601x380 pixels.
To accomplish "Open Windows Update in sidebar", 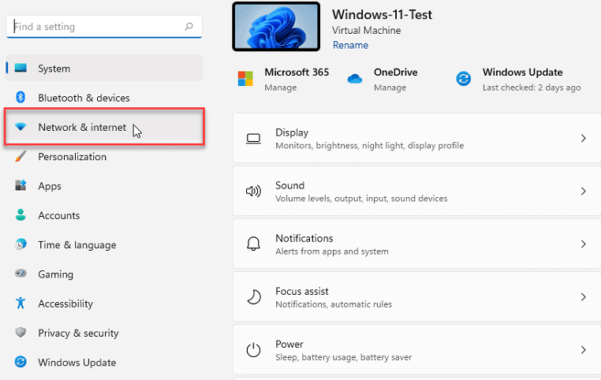I will (104, 362).
